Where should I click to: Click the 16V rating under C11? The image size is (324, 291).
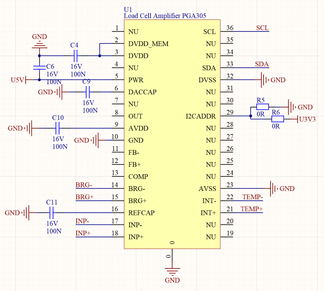[52, 224]
